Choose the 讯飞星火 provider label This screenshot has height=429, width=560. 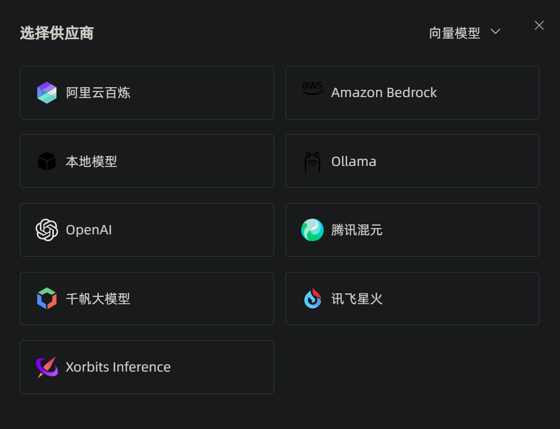coord(357,299)
